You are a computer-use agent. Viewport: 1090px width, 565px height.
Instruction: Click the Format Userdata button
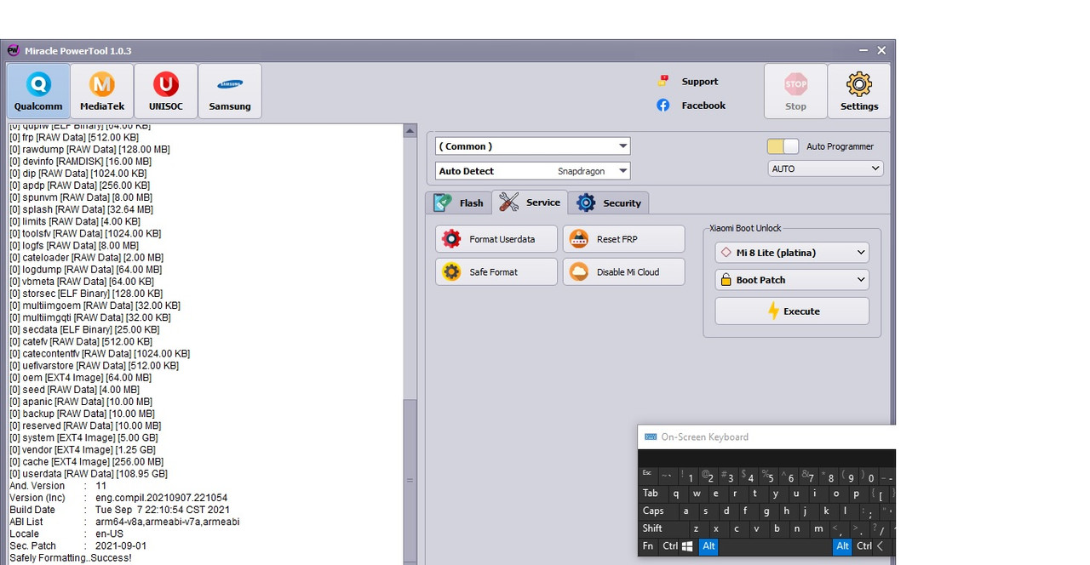click(x=496, y=239)
